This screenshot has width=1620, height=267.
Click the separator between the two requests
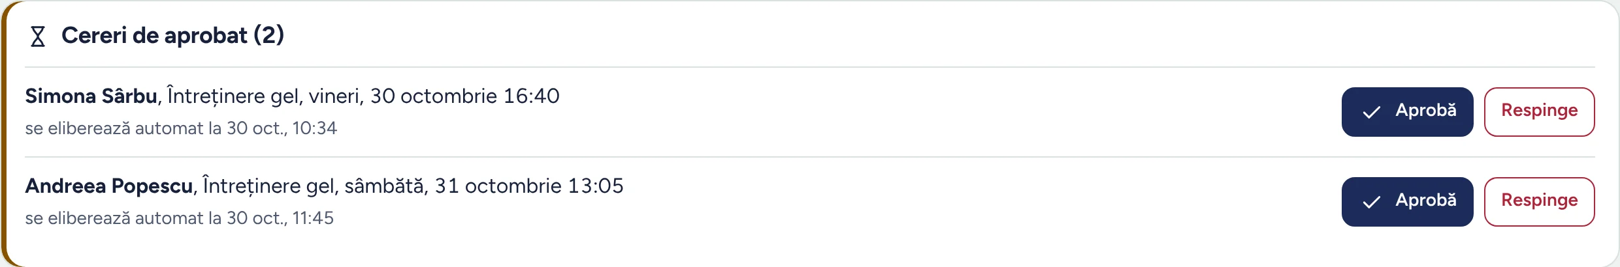click(x=810, y=157)
